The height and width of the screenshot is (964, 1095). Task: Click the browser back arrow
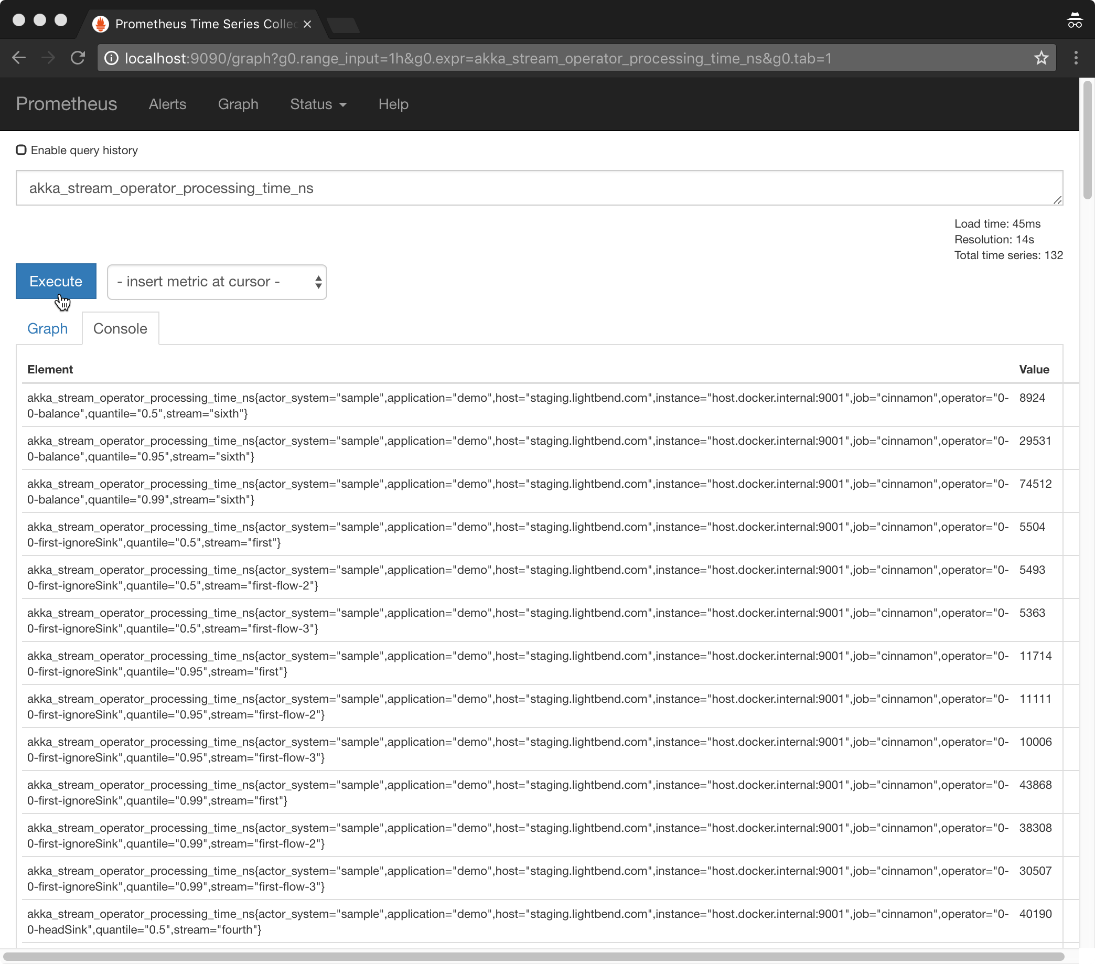tap(19, 58)
